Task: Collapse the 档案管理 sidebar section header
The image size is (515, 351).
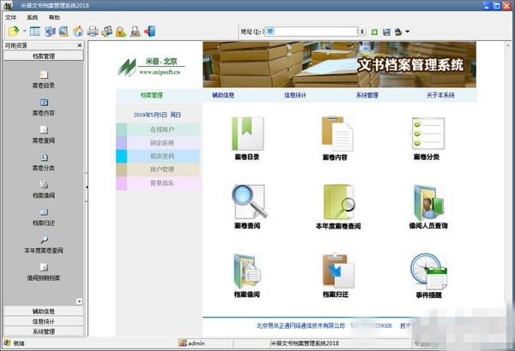Action: click(44, 56)
